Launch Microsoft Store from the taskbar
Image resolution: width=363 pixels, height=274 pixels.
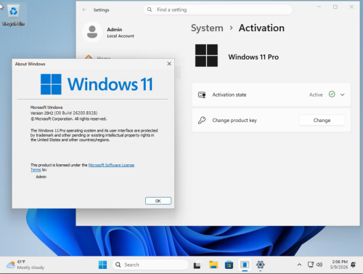point(229,265)
